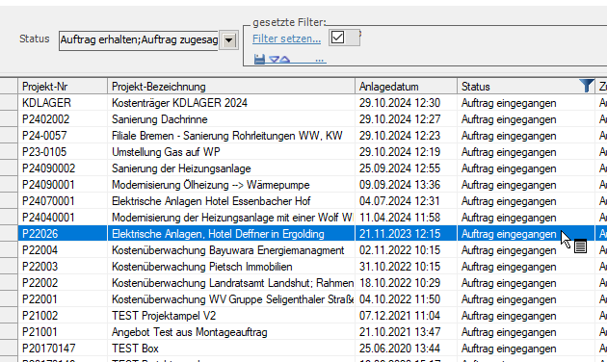Image resolution: width=607 pixels, height=362 pixels.
Task: Click 'Kostenüberwachung WV Gruppe Seligenthaler' cell
Action: (x=231, y=299)
